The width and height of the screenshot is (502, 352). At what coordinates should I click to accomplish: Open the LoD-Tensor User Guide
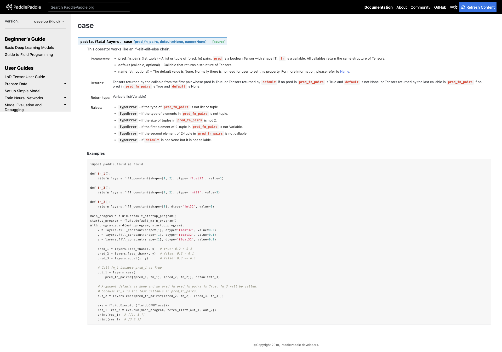coord(25,77)
